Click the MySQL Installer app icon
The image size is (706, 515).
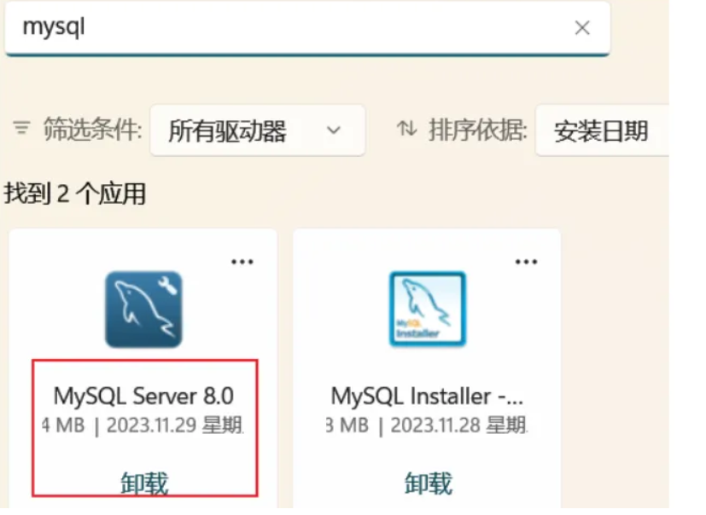(428, 310)
